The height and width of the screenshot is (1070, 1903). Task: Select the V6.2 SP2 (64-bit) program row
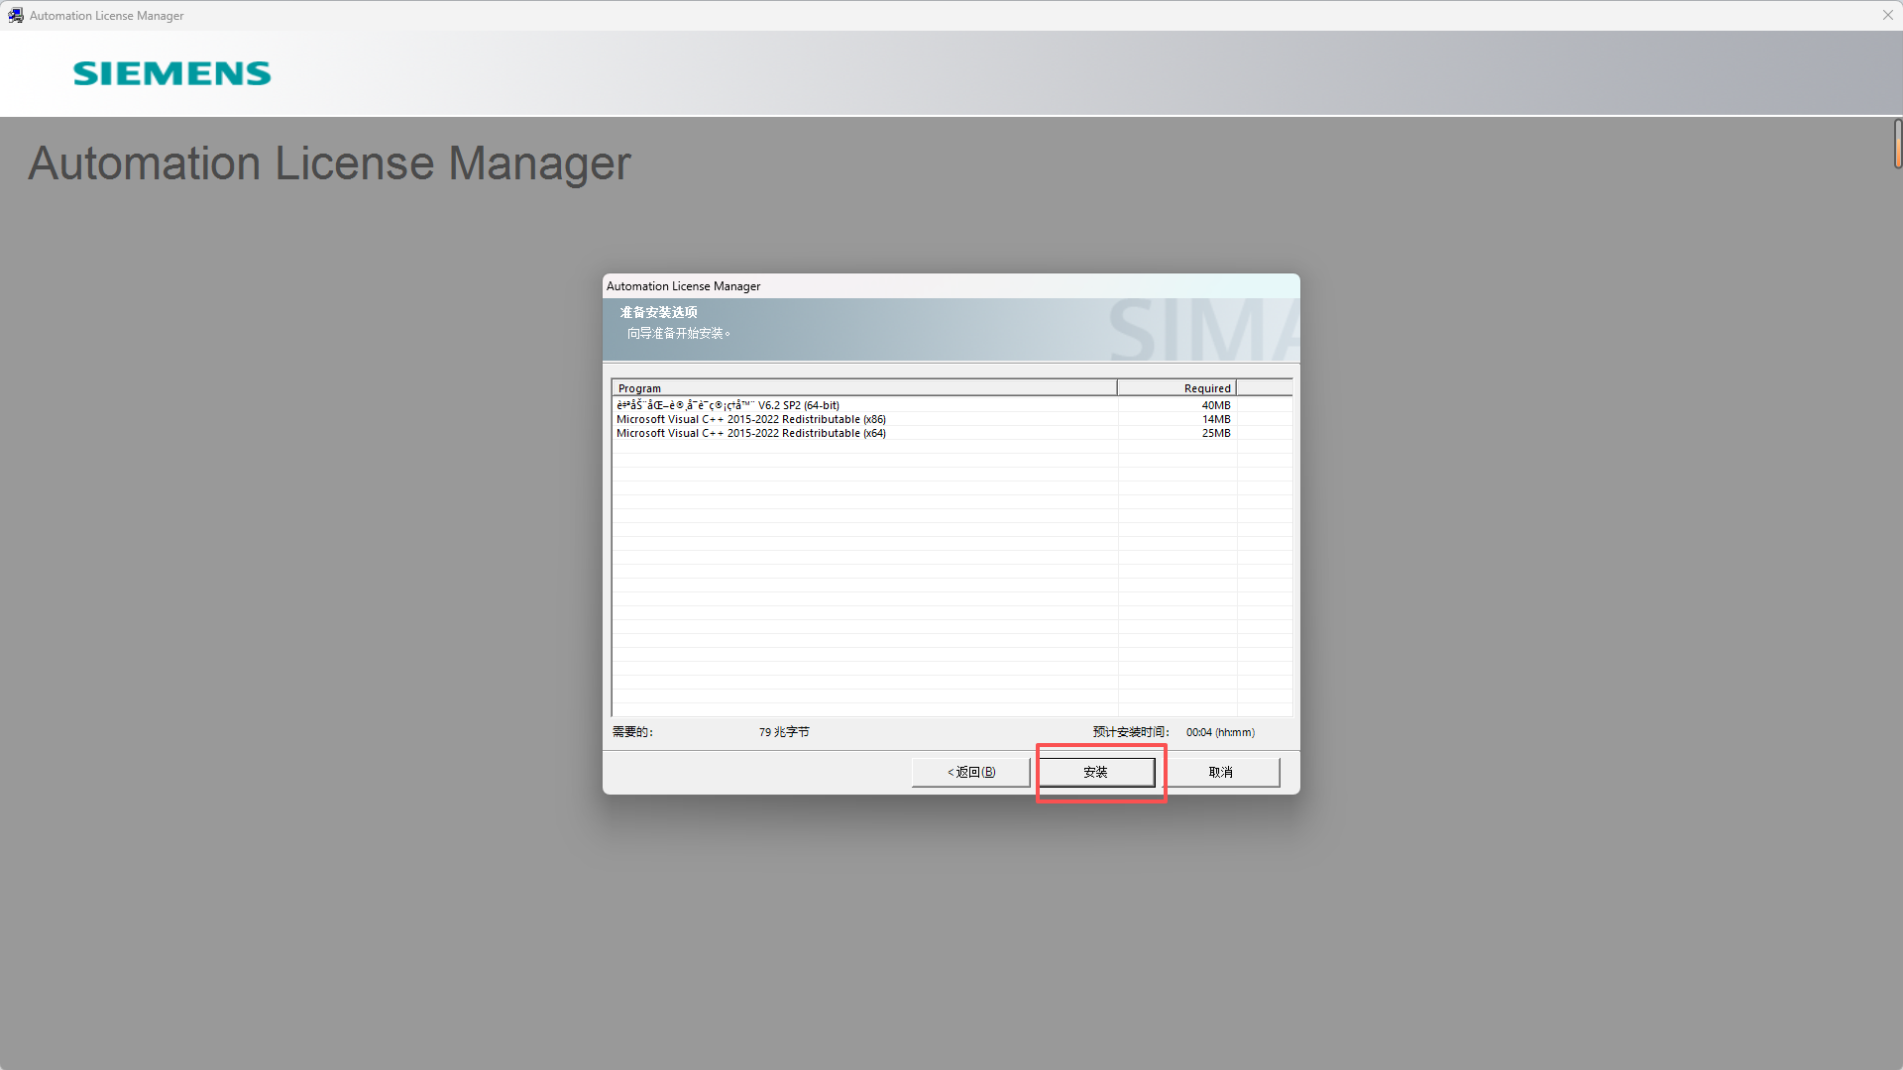pyautogui.click(x=728, y=405)
